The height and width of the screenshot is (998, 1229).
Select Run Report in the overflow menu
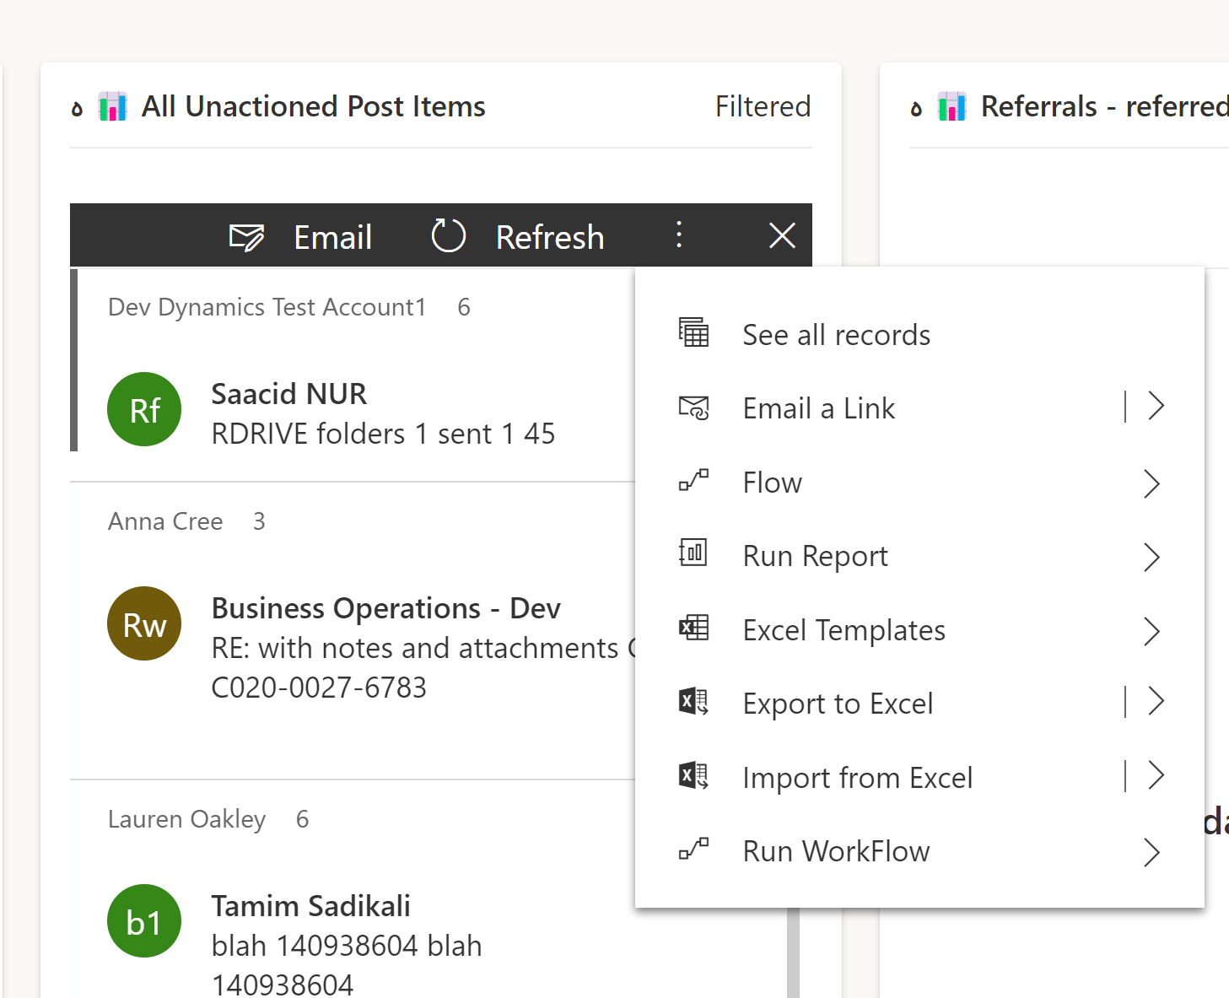919,556
